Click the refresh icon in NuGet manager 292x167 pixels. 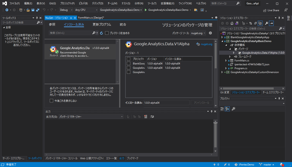(101, 33)
